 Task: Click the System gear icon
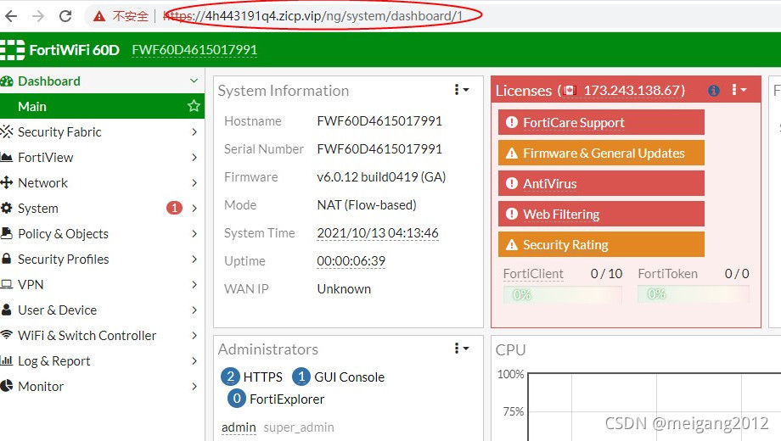[7, 208]
